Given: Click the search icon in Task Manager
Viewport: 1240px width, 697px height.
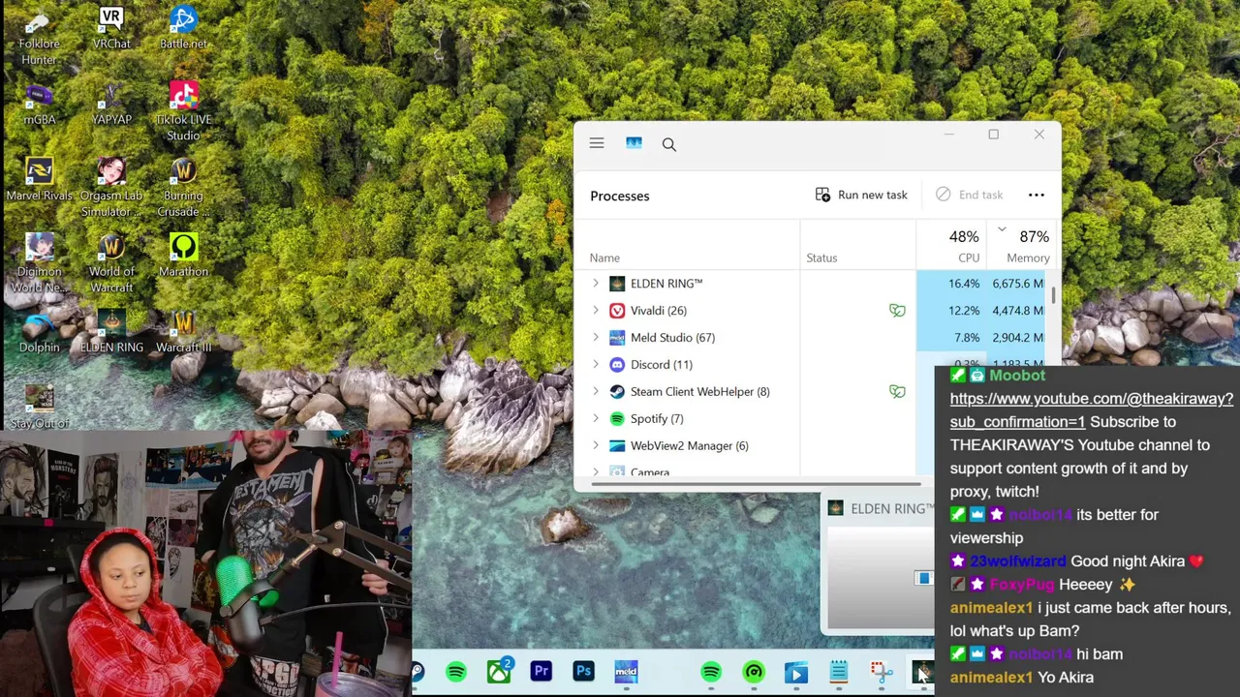Looking at the screenshot, I should click(668, 144).
